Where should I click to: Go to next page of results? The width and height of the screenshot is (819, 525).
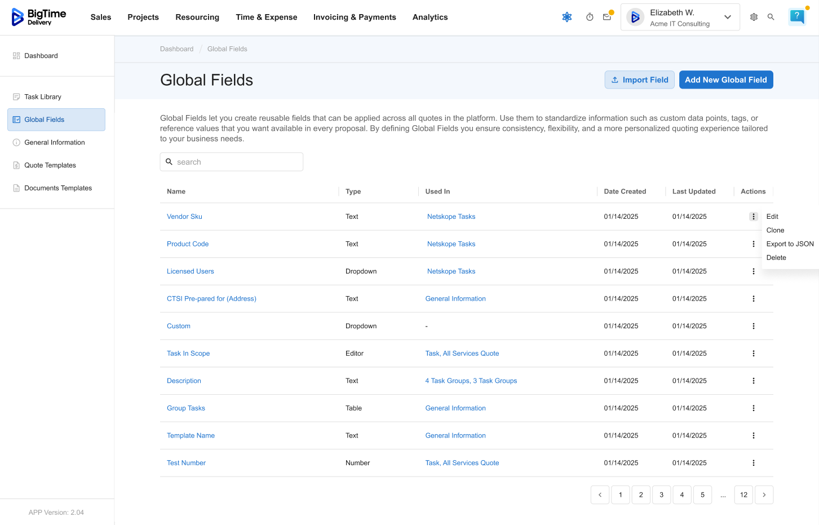pos(764,495)
